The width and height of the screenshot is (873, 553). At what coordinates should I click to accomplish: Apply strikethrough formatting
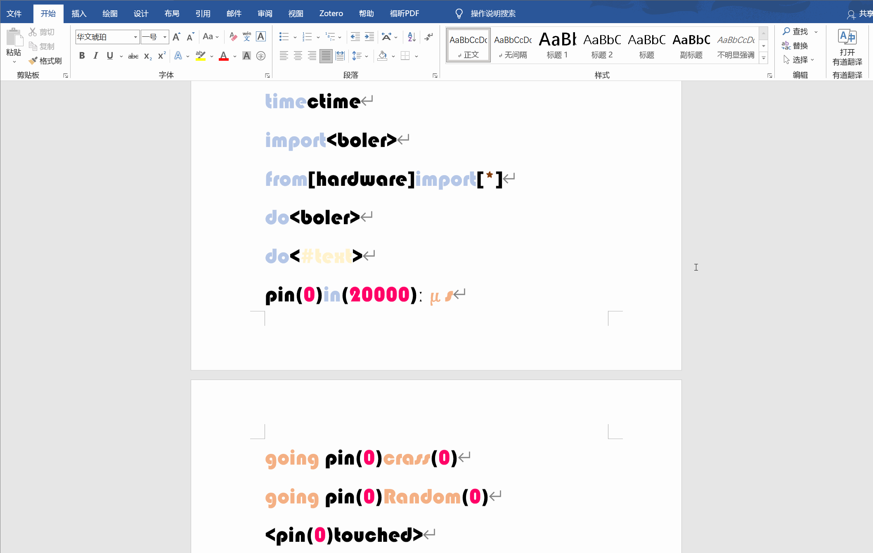(x=133, y=56)
